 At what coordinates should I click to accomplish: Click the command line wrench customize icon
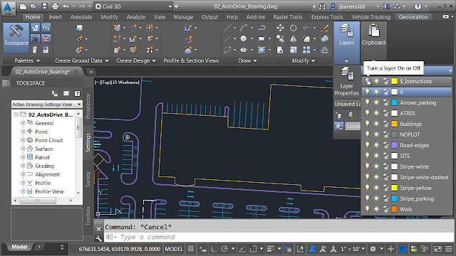98,238
